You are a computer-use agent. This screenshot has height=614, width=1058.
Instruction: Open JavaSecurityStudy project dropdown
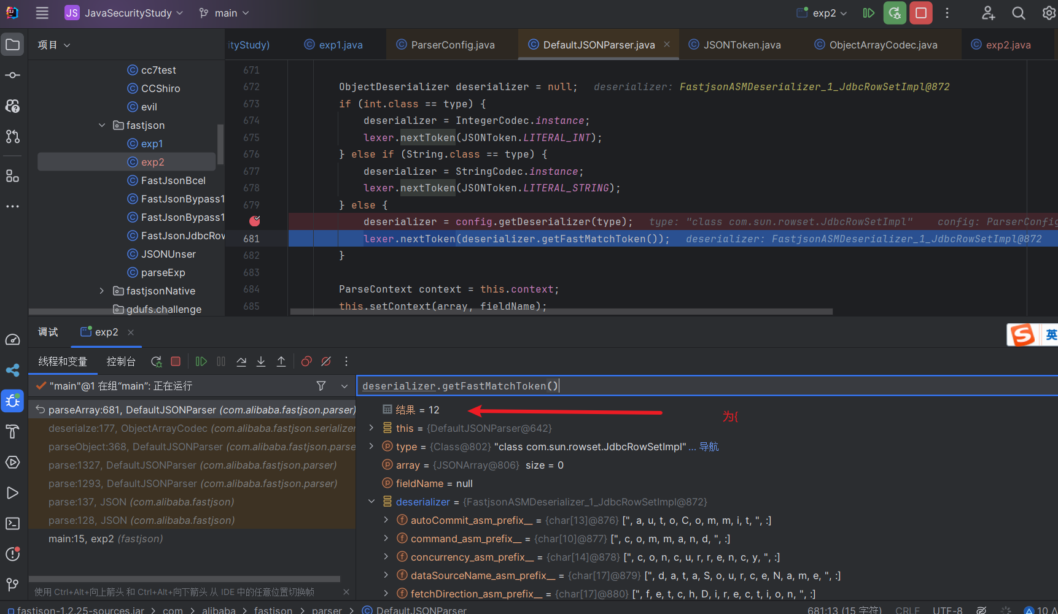coord(124,13)
